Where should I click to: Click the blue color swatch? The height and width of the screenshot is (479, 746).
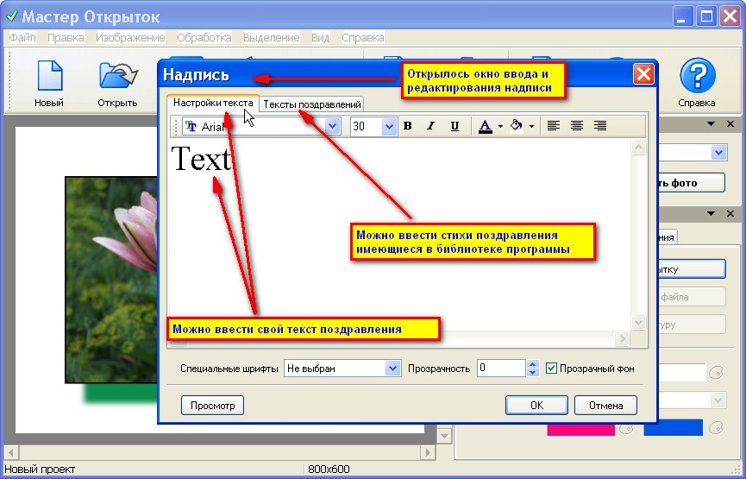click(x=673, y=427)
